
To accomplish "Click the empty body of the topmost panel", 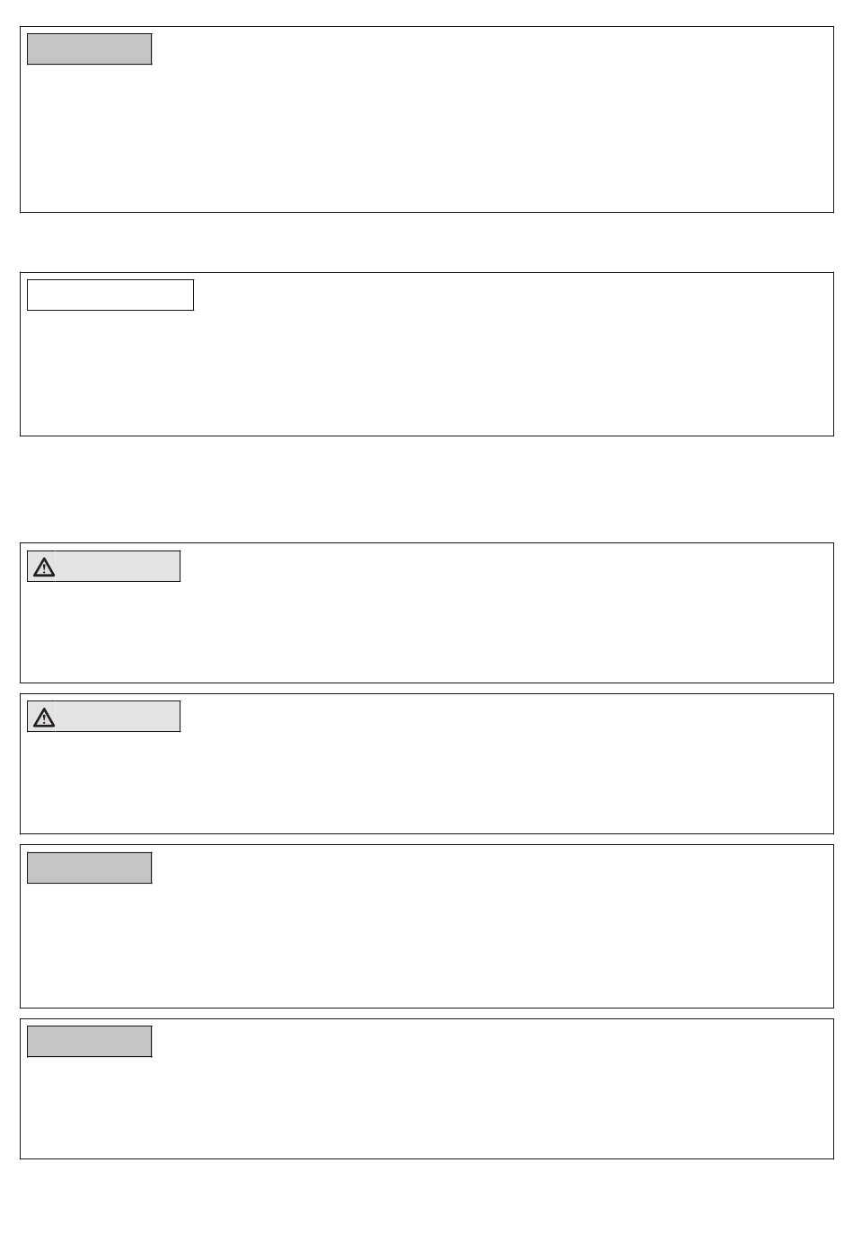I will pos(426,137).
